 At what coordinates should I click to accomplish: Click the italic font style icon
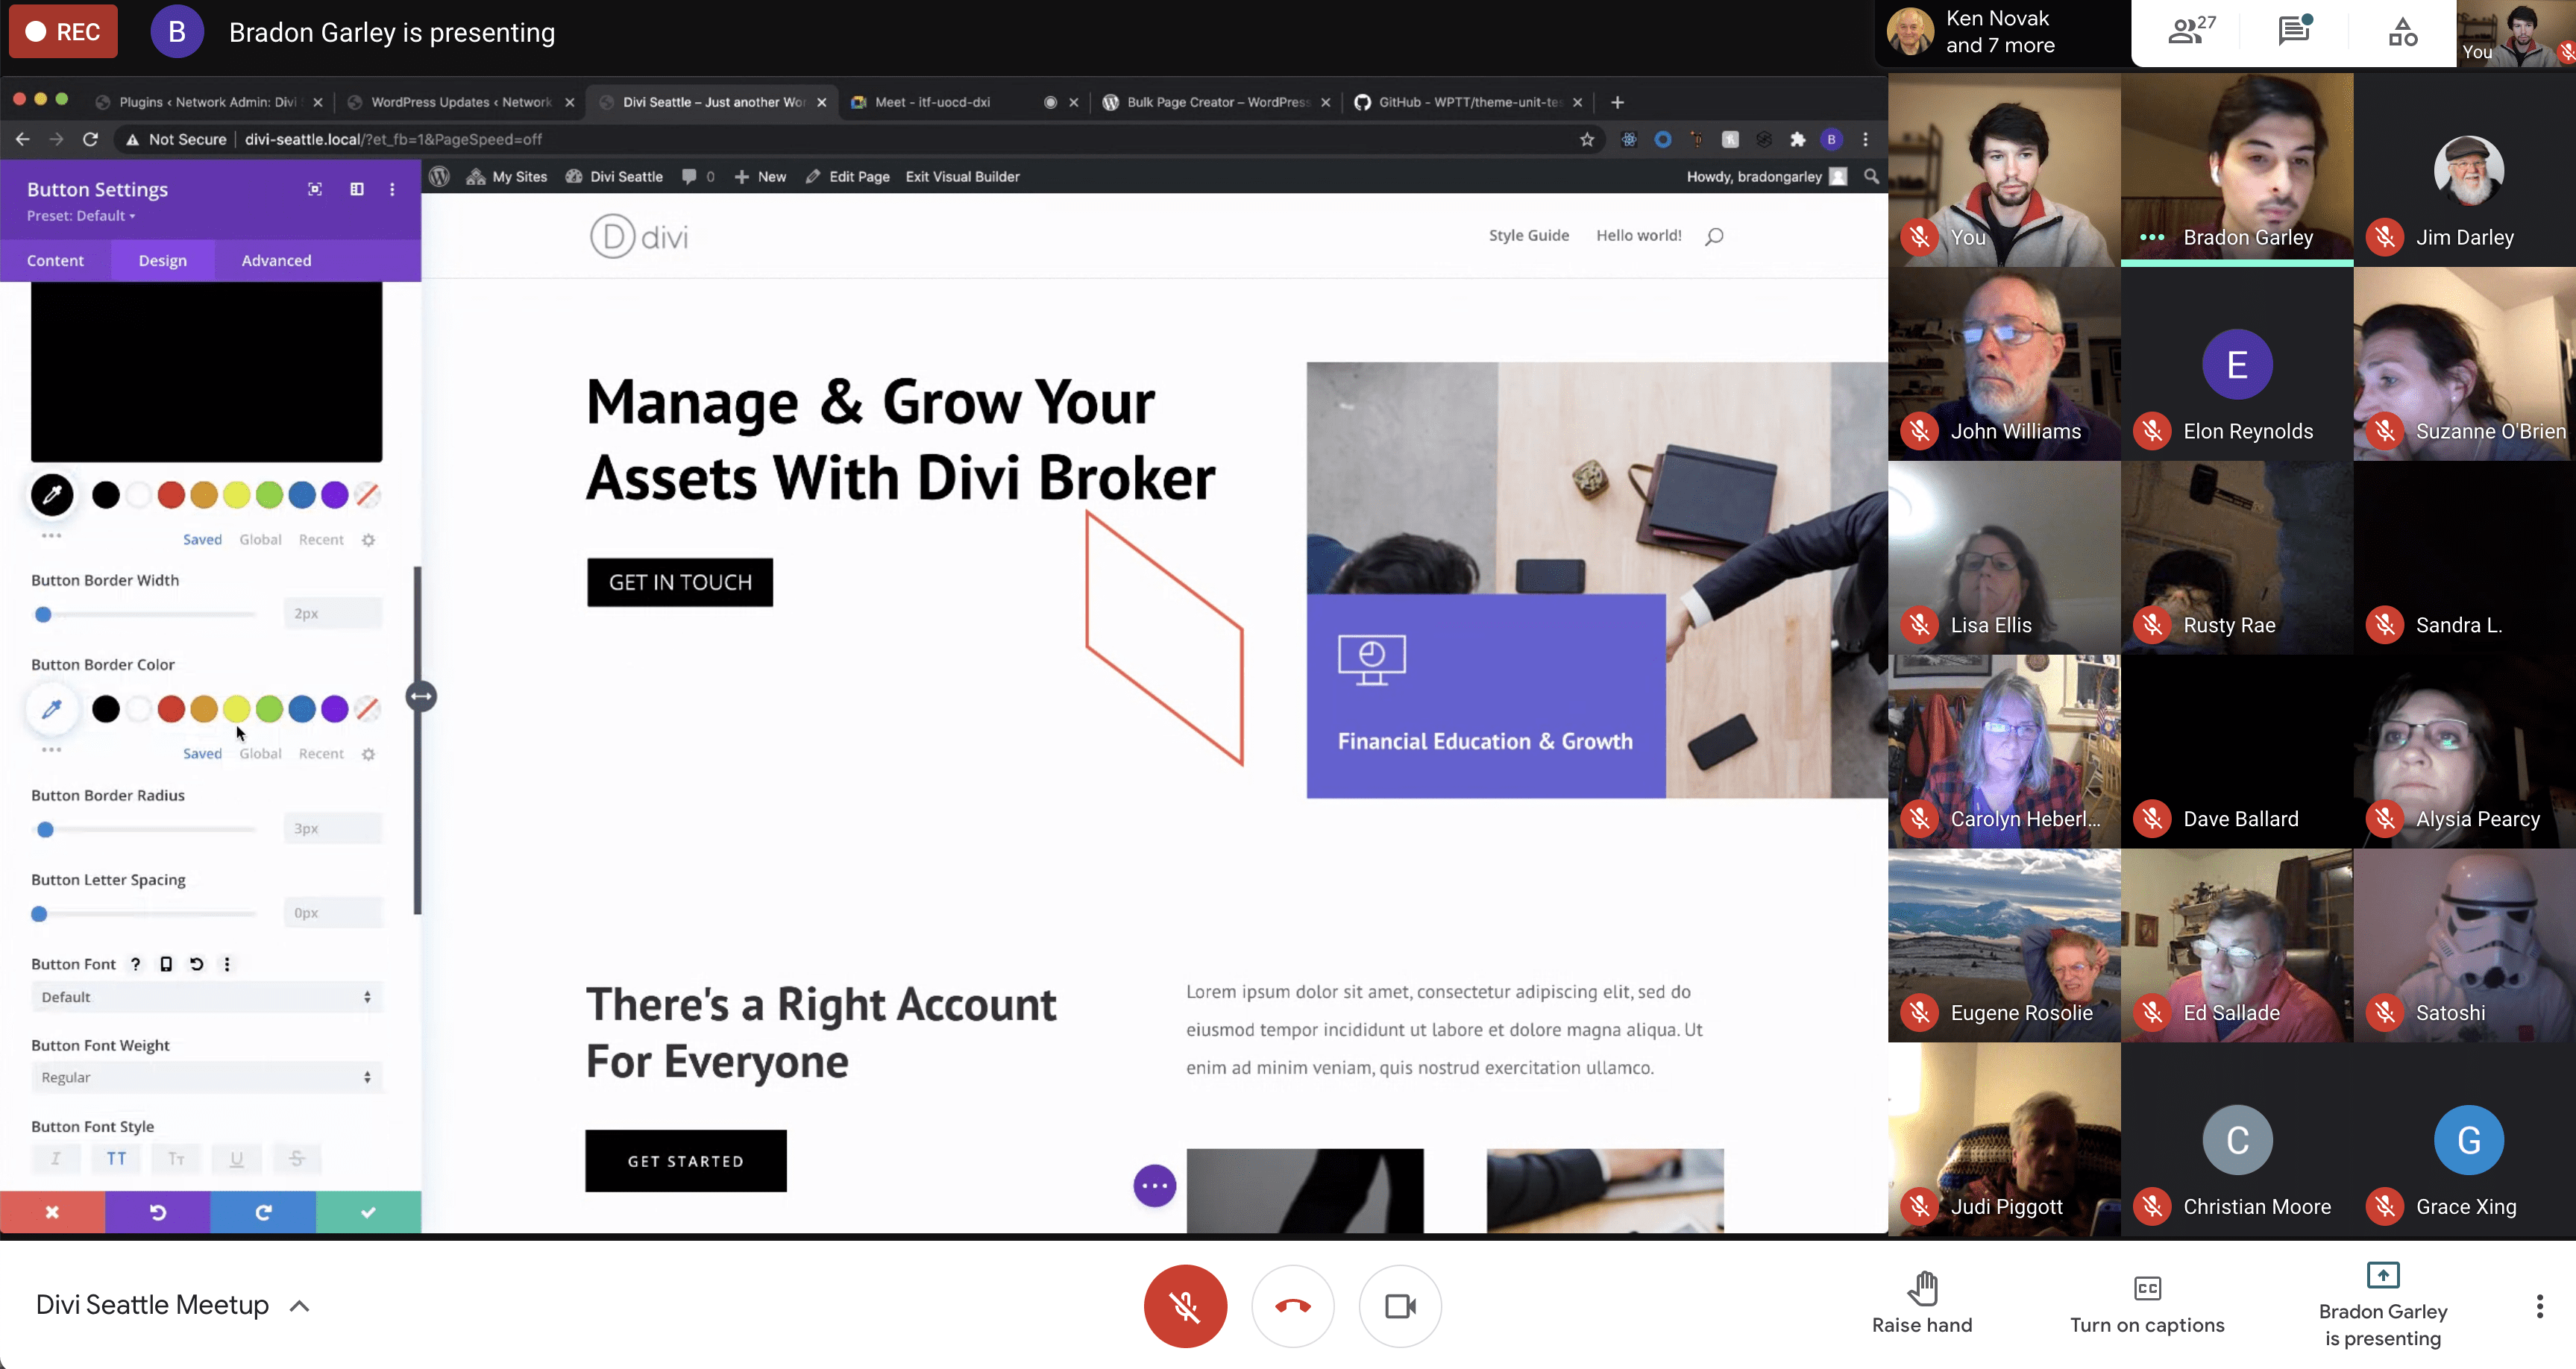[56, 1158]
